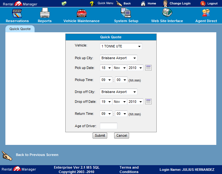Change the Pick up Date month dropdown
The width and height of the screenshot is (222, 174).
[x=120, y=68]
